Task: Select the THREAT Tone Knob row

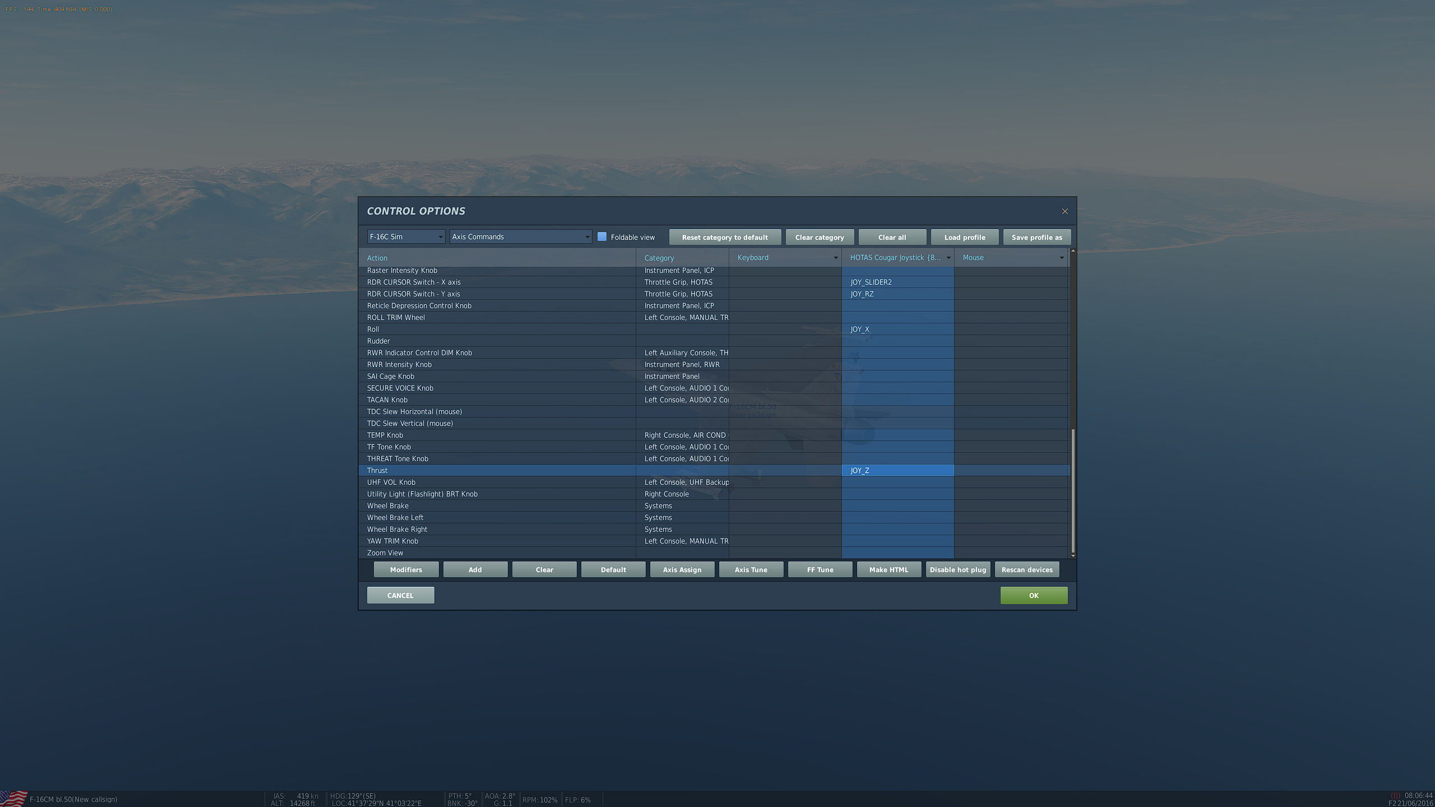Action: tap(714, 458)
